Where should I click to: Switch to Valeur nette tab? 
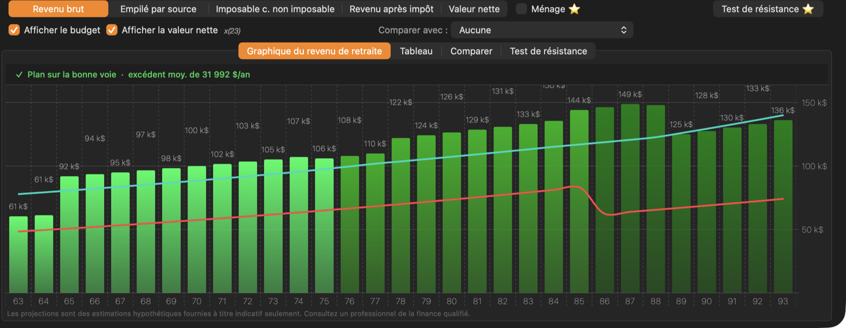474,9
